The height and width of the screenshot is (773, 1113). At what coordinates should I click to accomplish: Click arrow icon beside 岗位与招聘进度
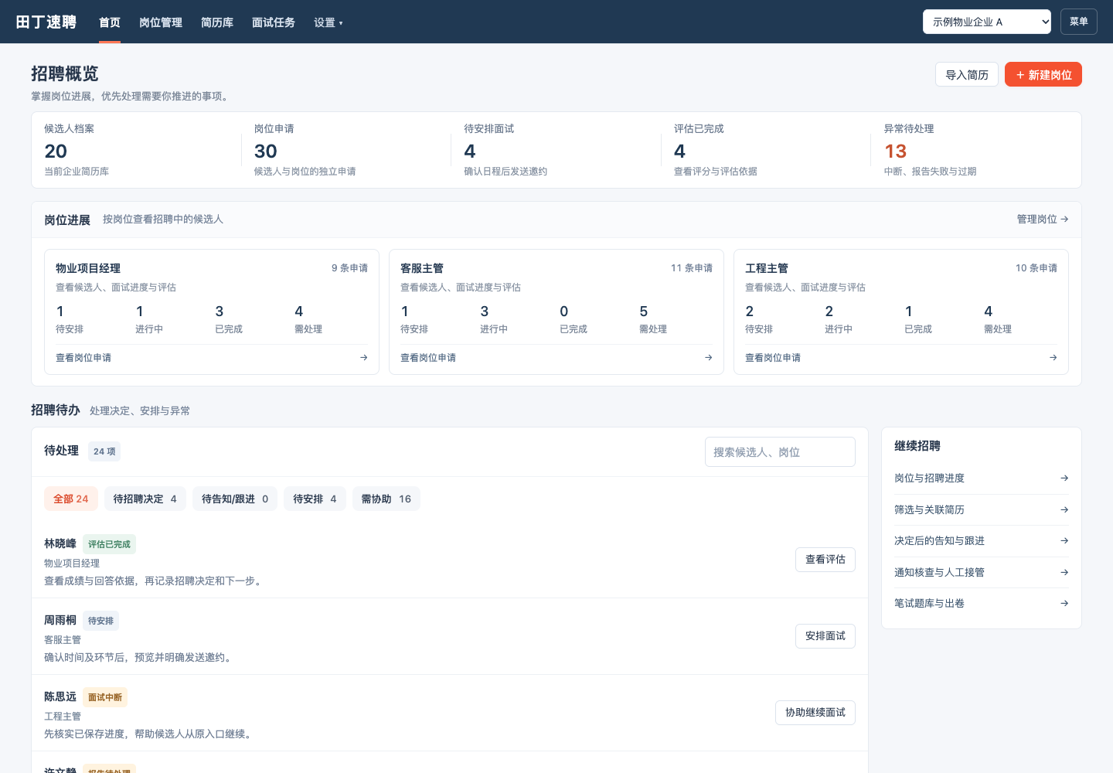click(1064, 478)
